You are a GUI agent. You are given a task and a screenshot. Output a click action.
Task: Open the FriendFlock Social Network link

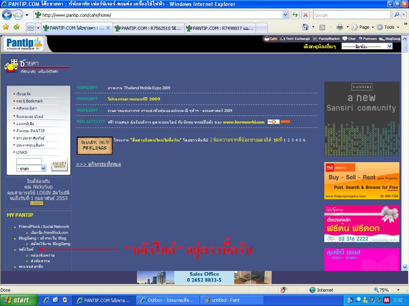click(x=44, y=226)
